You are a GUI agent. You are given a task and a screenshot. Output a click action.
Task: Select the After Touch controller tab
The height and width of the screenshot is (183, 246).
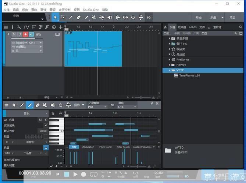tap(123, 147)
